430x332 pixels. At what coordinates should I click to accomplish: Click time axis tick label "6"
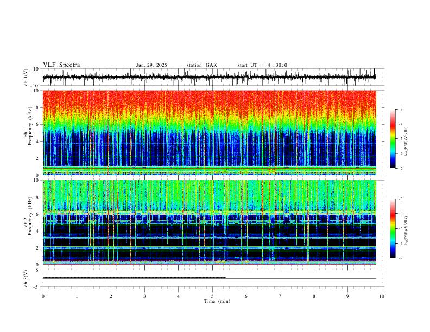click(x=246, y=296)
